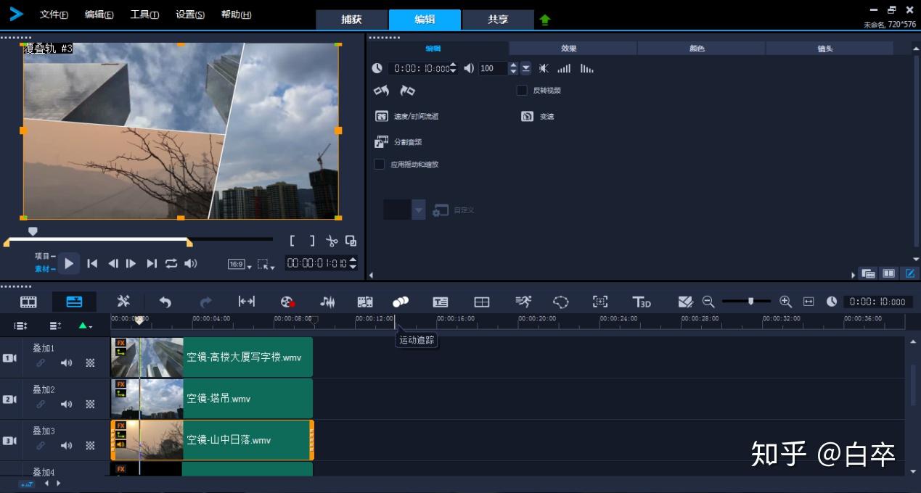921x493 pixels.
Task: Mute audio on 叠加2 track
Action: [66, 404]
